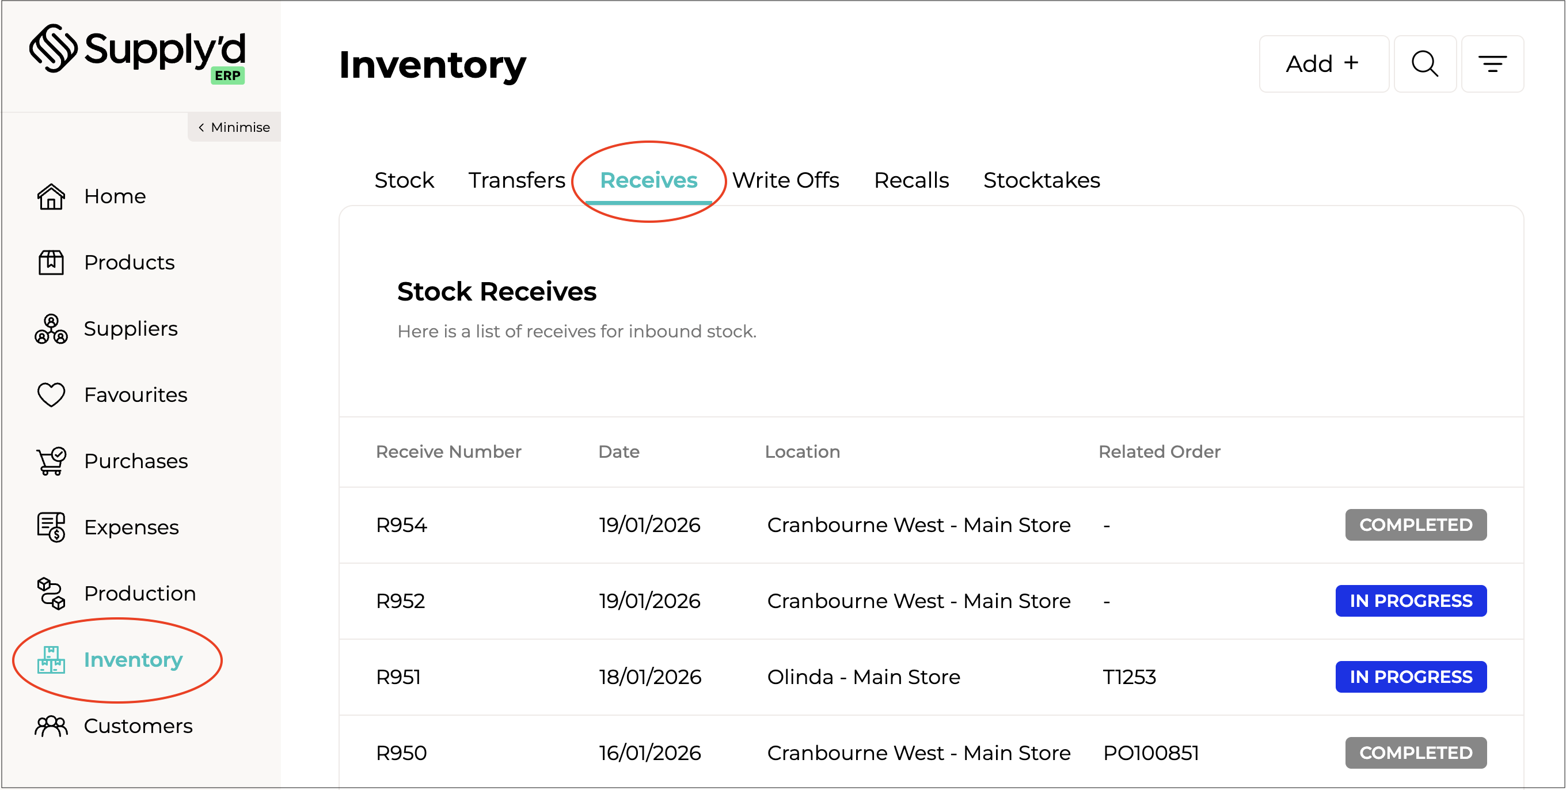This screenshot has width=1566, height=790.
Task: Collapse the sidebar with Minimise
Action: [x=234, y=127]
